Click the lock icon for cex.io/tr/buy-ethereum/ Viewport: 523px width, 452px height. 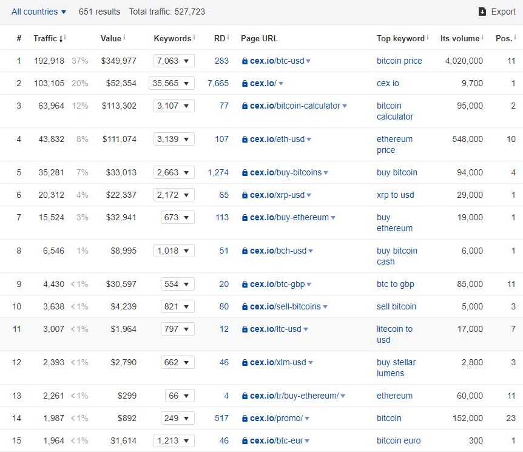[x=245, y=396]
